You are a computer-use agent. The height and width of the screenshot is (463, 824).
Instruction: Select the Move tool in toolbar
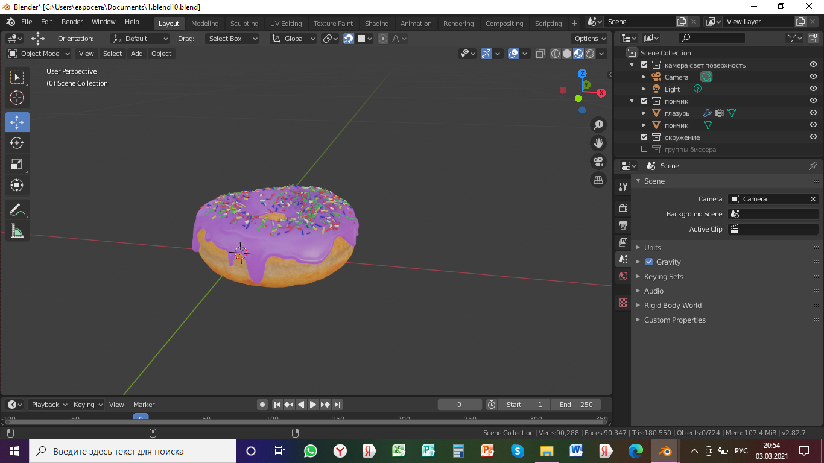17,122
